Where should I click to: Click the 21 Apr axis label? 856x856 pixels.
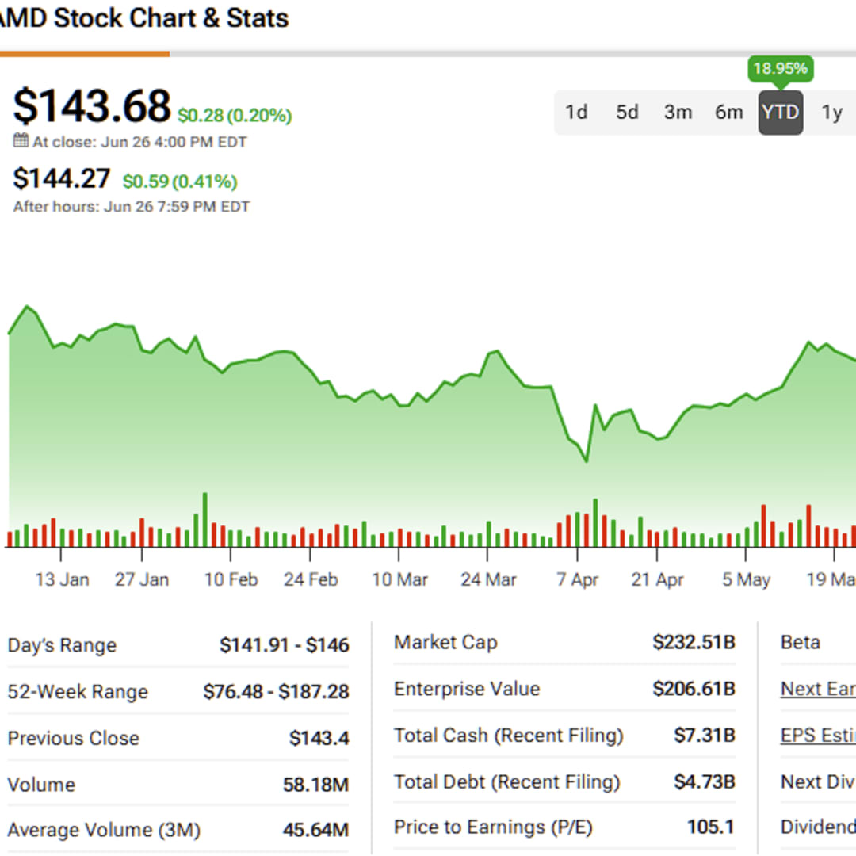point(657,579)
